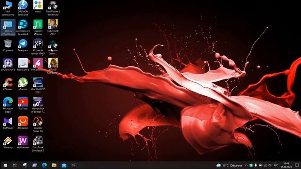
Task: Launch the CCleaner desktop shortcut
Action: (x=8, y=84)
